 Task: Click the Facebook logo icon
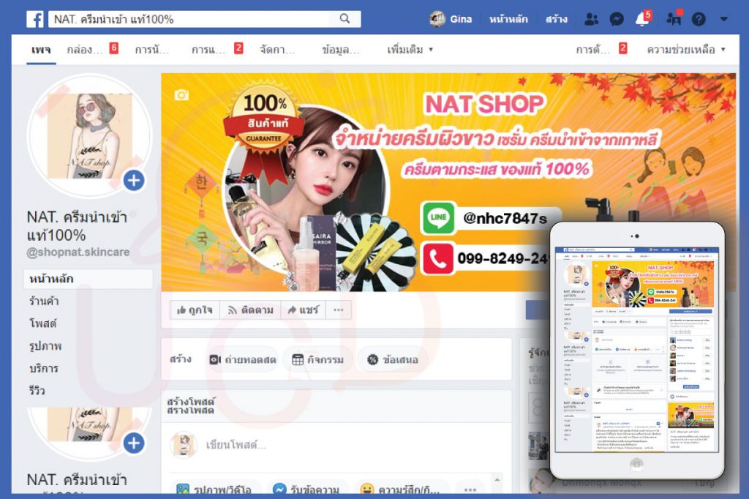click(35, 19)
